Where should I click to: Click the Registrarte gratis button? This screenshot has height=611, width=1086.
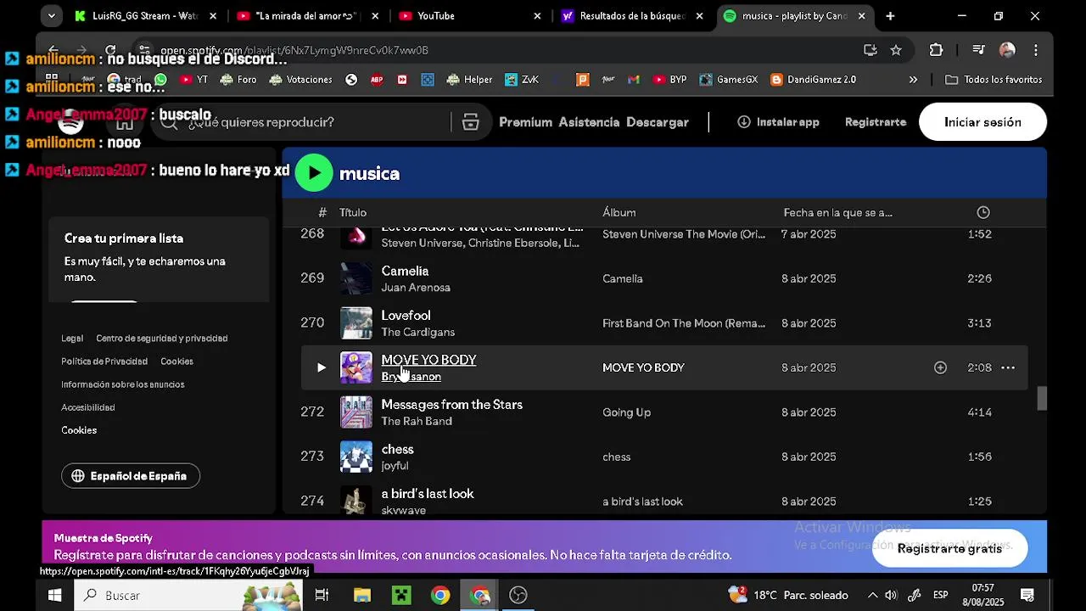point(949,548)
